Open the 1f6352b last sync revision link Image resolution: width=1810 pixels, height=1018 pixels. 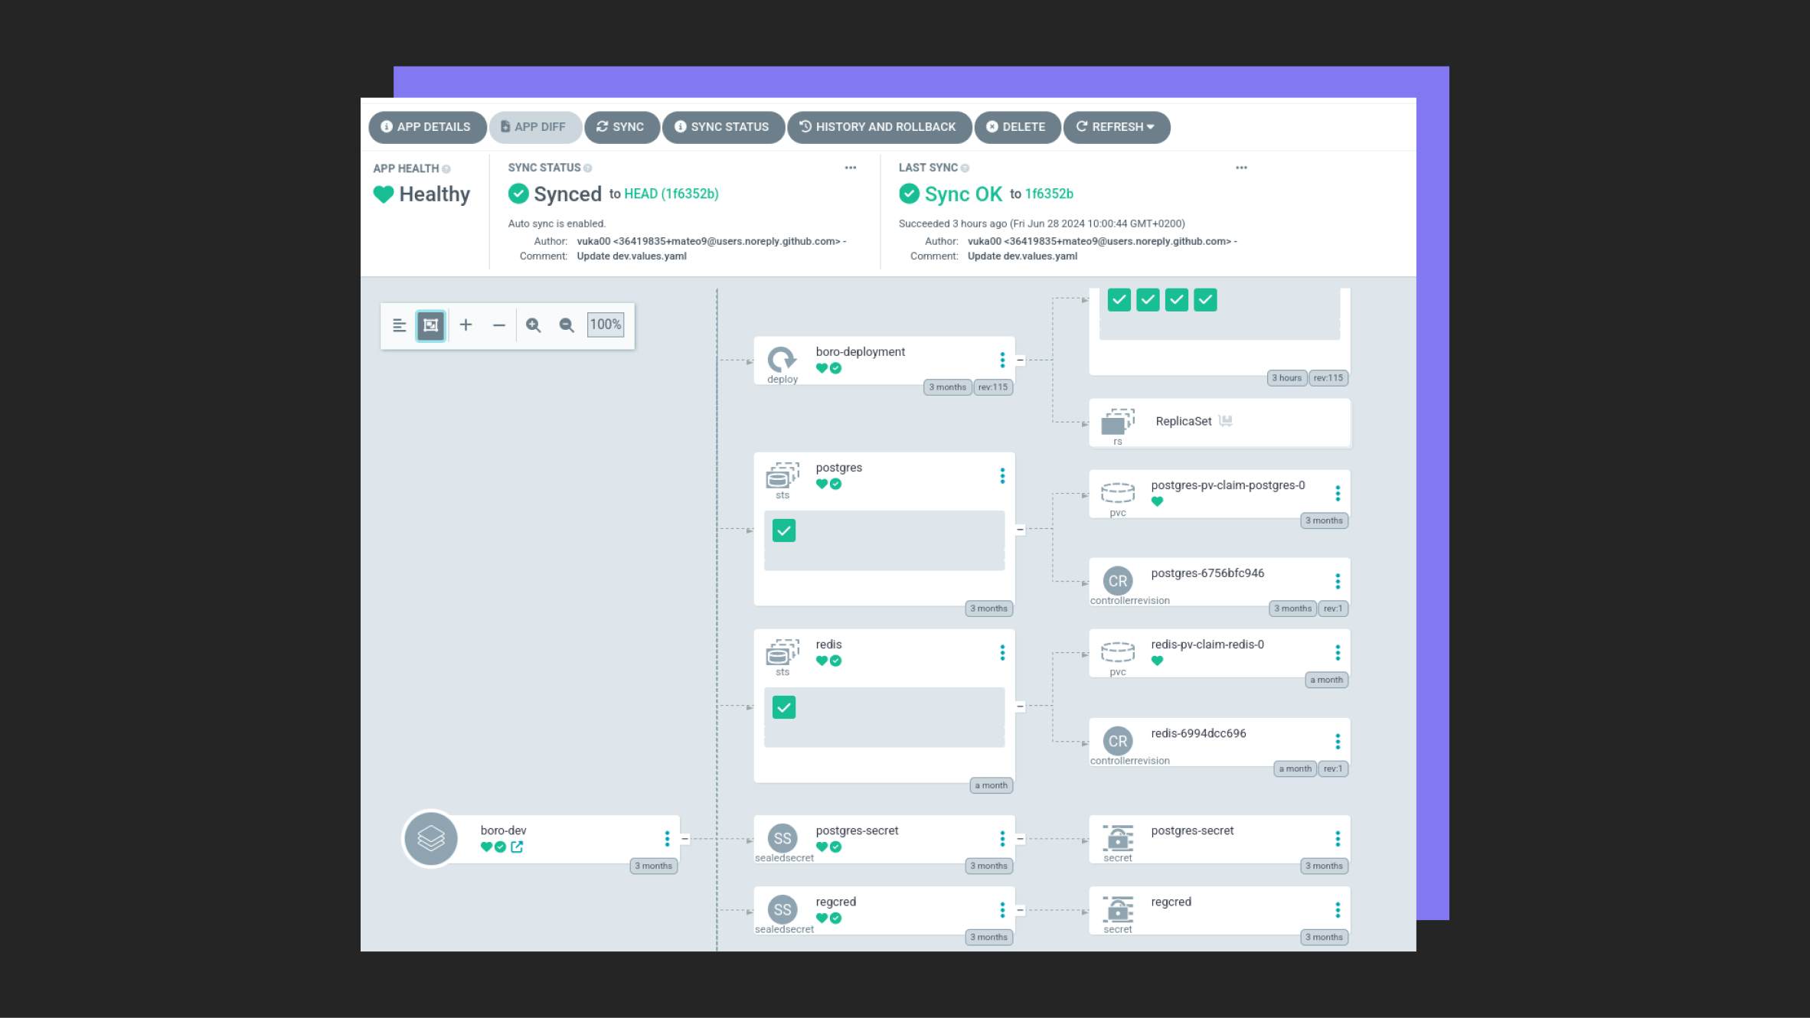[x=1049, y=194]
